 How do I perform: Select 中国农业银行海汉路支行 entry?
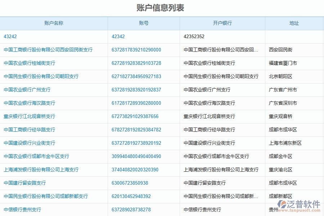(x=29, y=103)
